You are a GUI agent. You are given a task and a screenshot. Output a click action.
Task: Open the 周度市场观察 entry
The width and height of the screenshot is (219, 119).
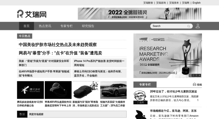click(36, 114)
